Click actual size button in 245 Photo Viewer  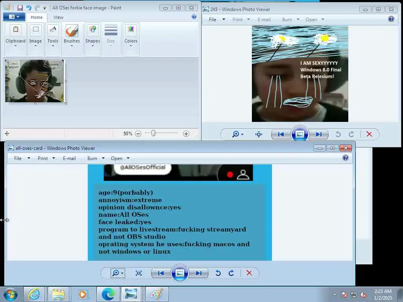259,134
